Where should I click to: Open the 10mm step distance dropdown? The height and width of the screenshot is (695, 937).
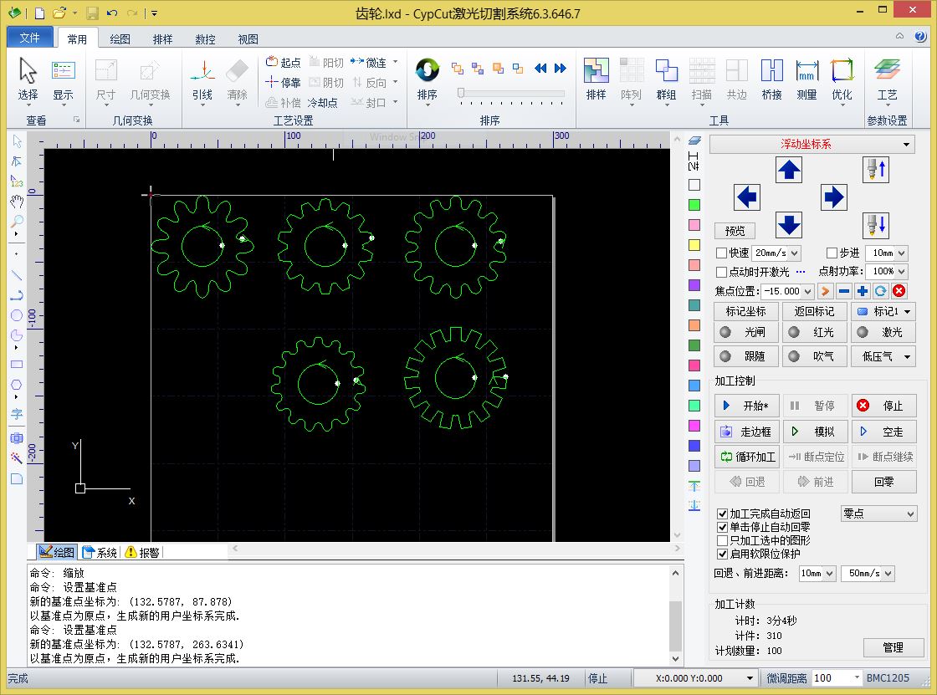pyautogui.click(x=901, y=253)
